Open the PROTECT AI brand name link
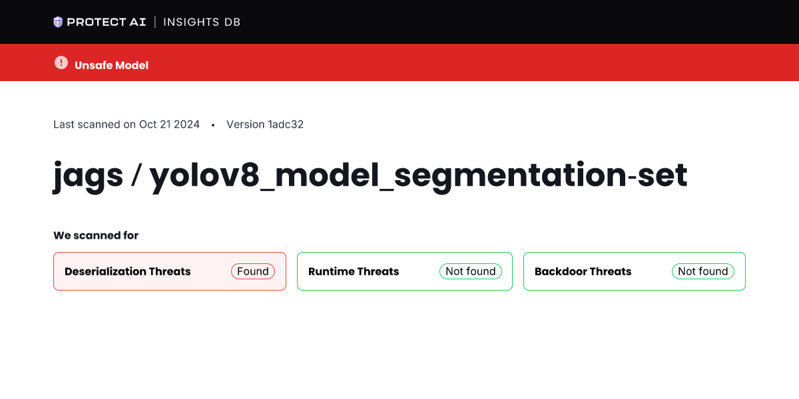This screenshot has width=799, height=399. coord(107,22)
